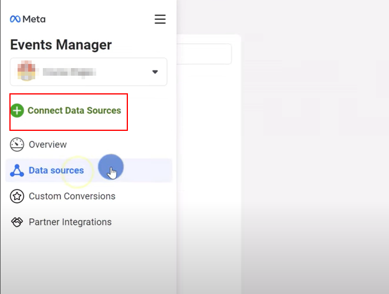The height and width of the screenshot is (294, 389).
Task: Open the Overview menu item
Action: click(48, 144)
